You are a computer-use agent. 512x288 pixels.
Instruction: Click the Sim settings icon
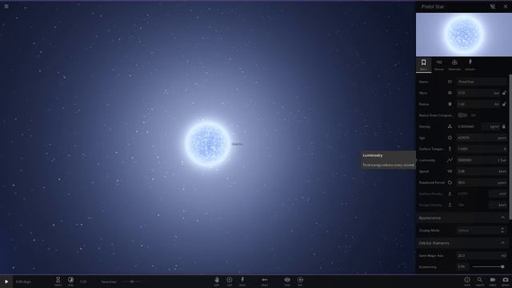(x=300, y=281)
